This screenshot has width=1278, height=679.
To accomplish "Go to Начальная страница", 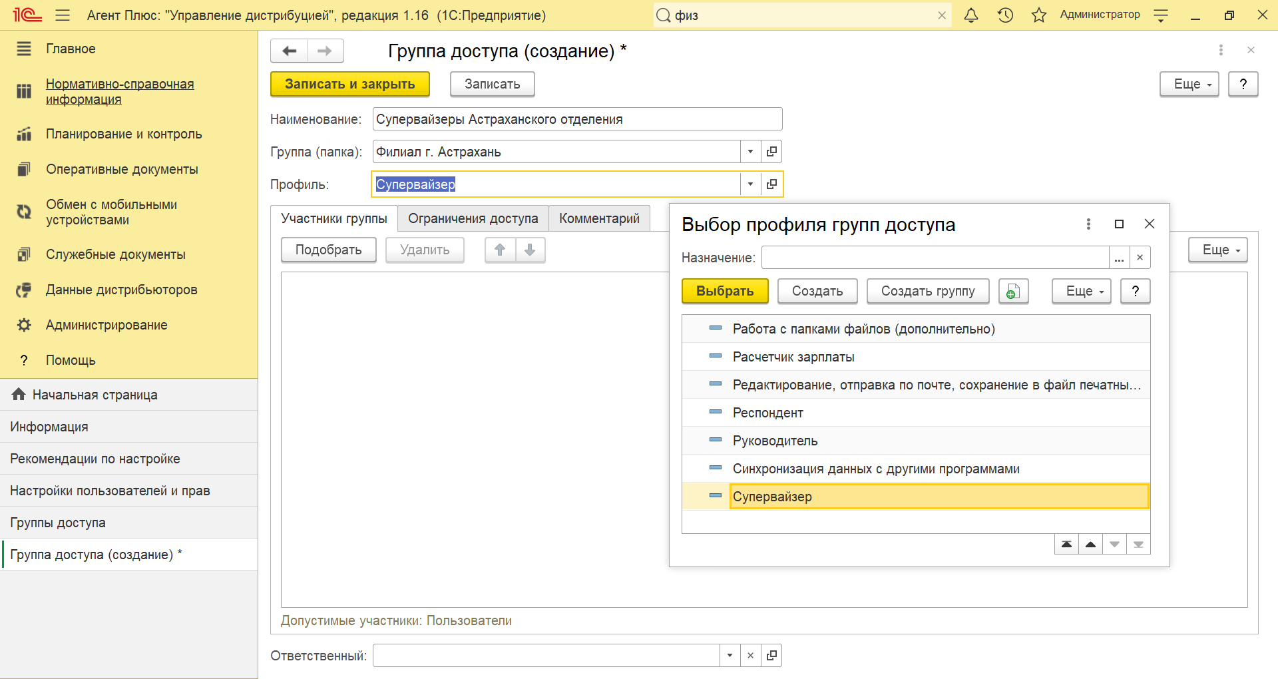I will click(x=128, y=395).
